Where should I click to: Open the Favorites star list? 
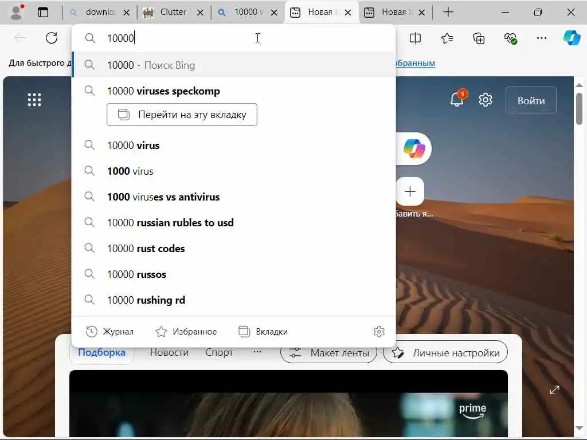[447, 38]
